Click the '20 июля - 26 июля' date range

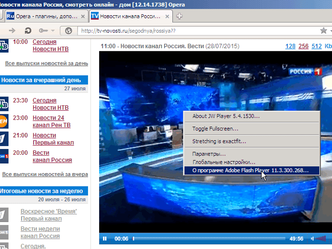62,199
